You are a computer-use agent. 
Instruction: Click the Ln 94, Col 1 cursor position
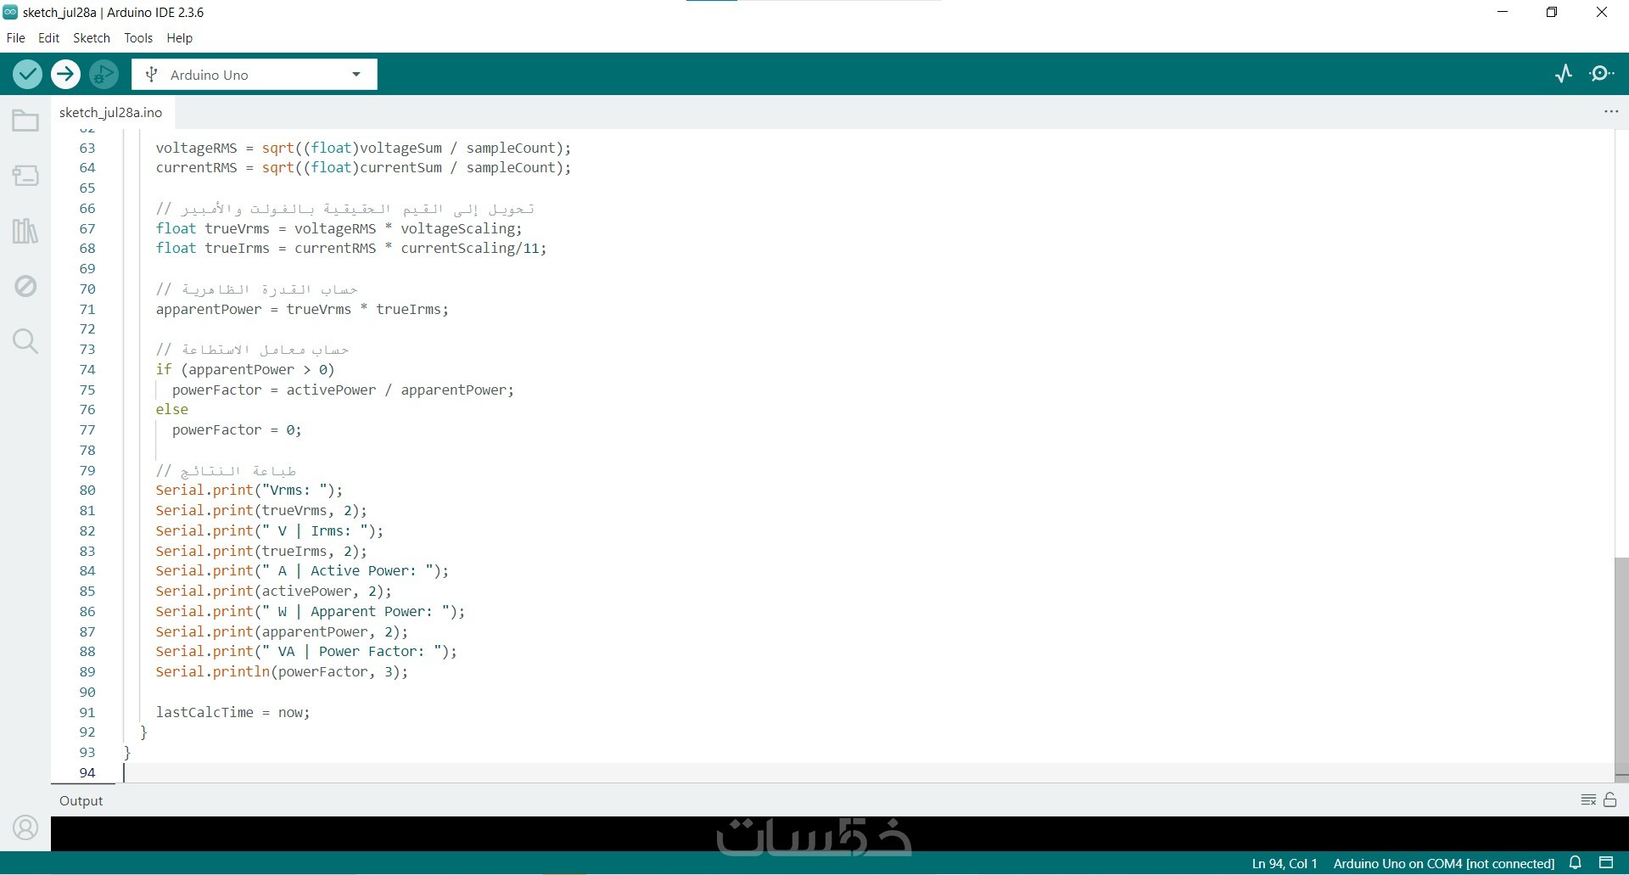coord(1285,864)
